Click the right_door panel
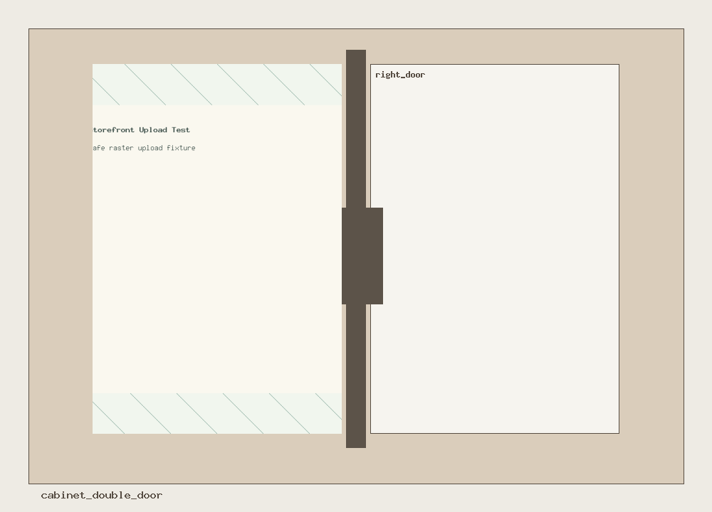Screen dimensions: 712x512 (x=495, y=248)
